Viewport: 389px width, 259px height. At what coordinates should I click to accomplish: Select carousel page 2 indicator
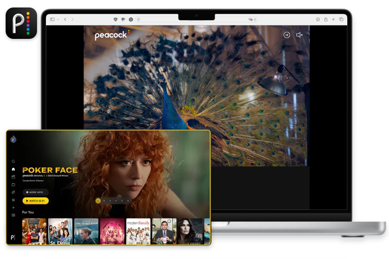coord(104,200)
